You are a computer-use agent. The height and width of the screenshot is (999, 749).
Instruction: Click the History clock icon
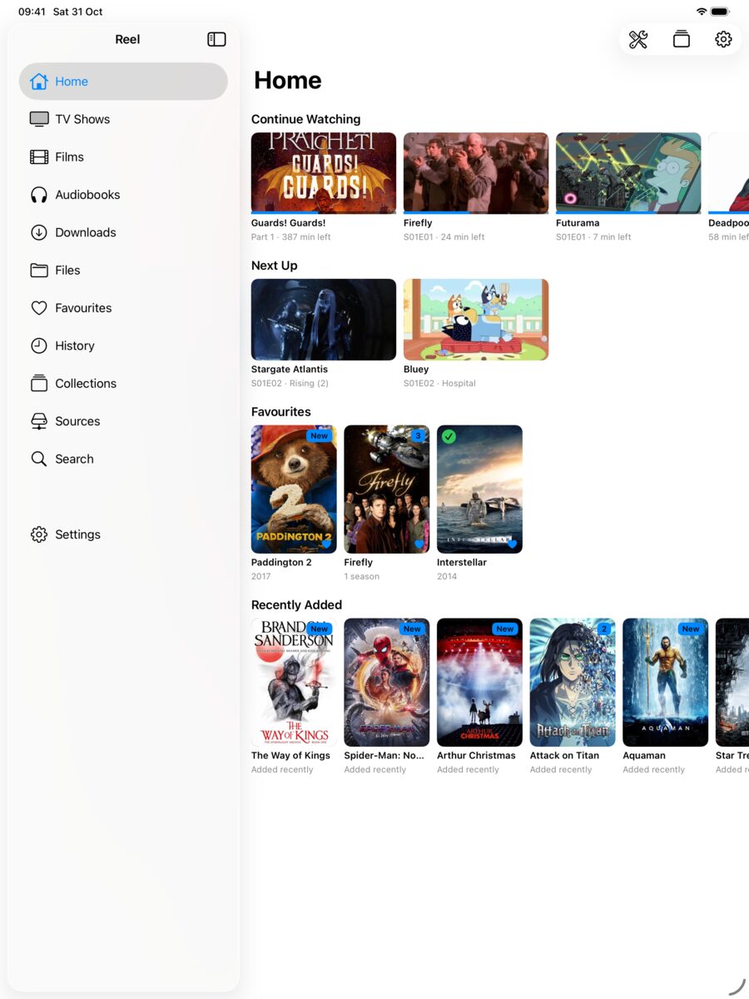pyautogui.click(x=39, y=345)
